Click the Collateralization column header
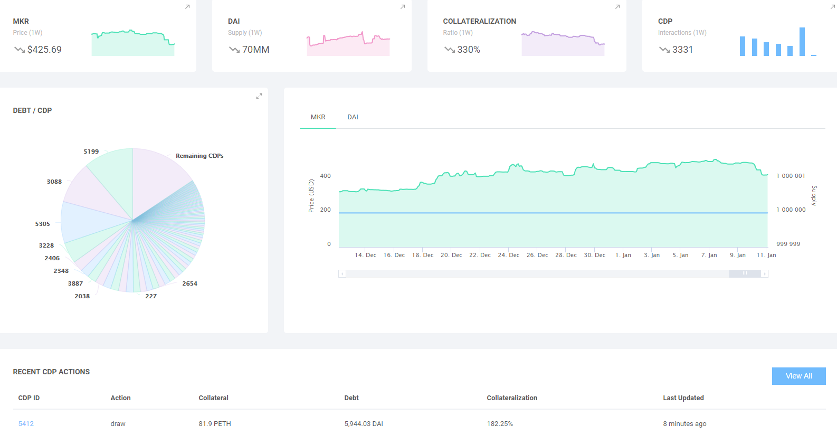 pos(512,398)
